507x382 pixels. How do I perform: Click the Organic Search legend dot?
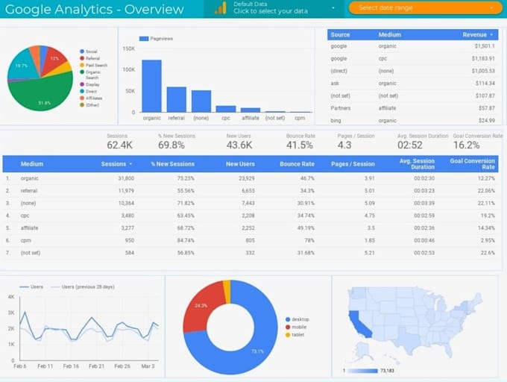pos(82,72)
